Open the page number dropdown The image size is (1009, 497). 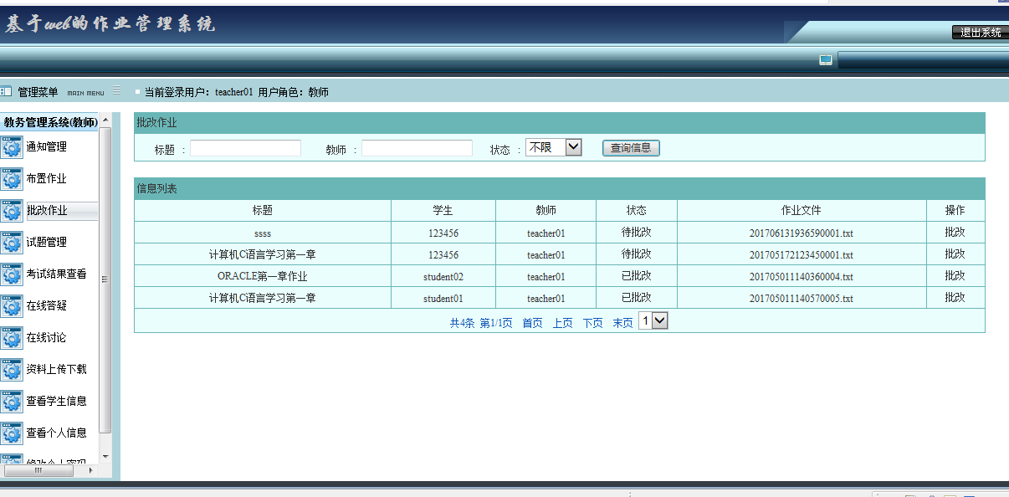(x=653, y=320)
